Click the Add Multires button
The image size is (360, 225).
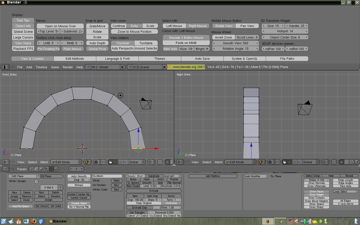click(x=213, y=176)
